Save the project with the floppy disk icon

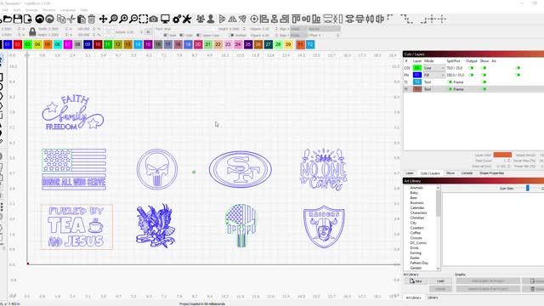coord(18,19)
